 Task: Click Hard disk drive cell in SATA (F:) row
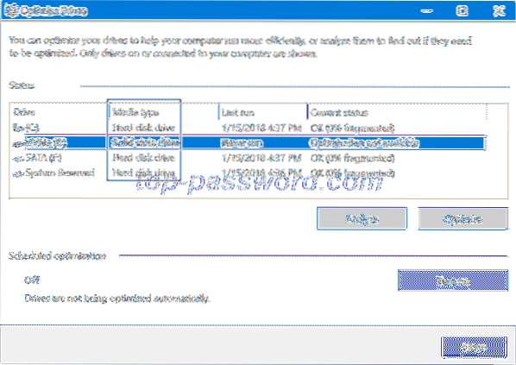click(x=143, y=158)
